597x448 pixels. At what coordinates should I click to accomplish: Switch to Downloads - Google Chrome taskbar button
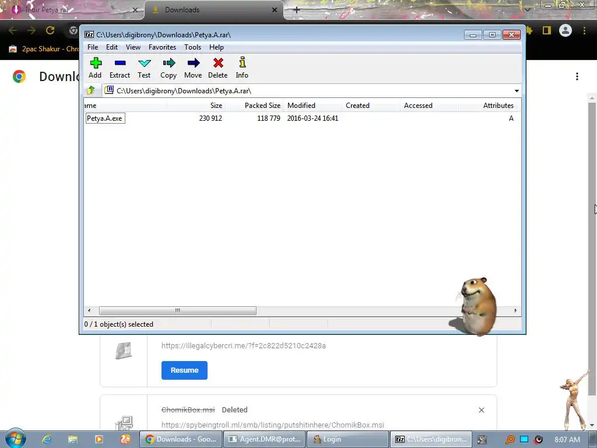pyautogui.click(x=181, y=439)
